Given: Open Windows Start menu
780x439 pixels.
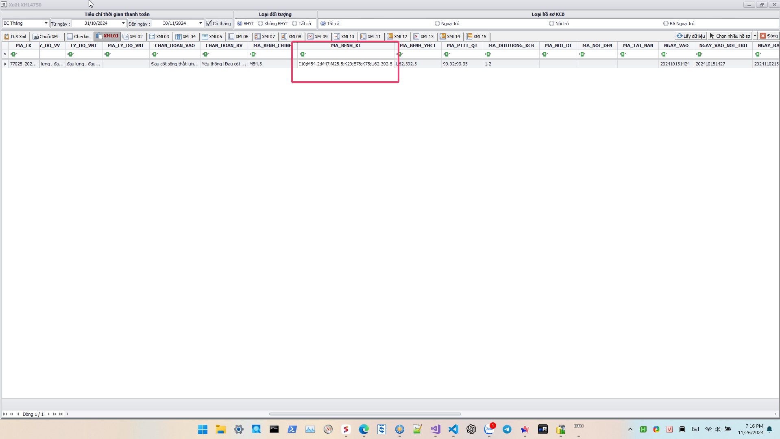Looking at the screenshot, I should (203, 429).
